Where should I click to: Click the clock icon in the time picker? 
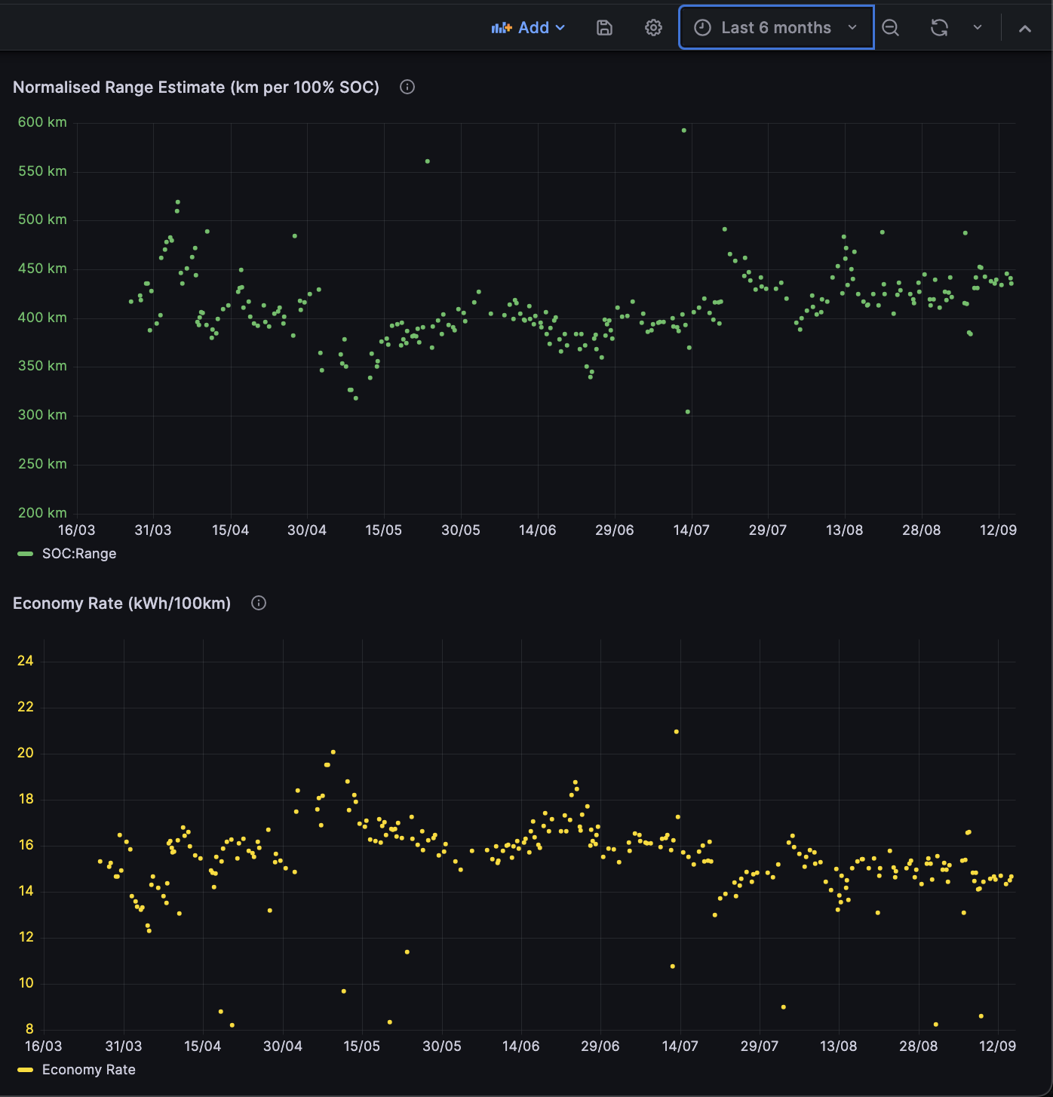point(702,28)
